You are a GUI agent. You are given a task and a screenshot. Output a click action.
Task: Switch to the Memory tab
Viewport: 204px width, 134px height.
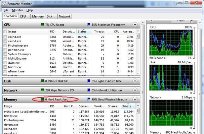pyautogui.click(x=38, y=16)
